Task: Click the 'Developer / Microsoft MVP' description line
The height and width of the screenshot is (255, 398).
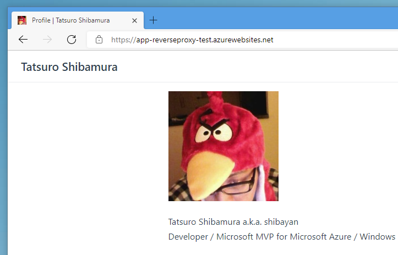Action: pos(282,237)
